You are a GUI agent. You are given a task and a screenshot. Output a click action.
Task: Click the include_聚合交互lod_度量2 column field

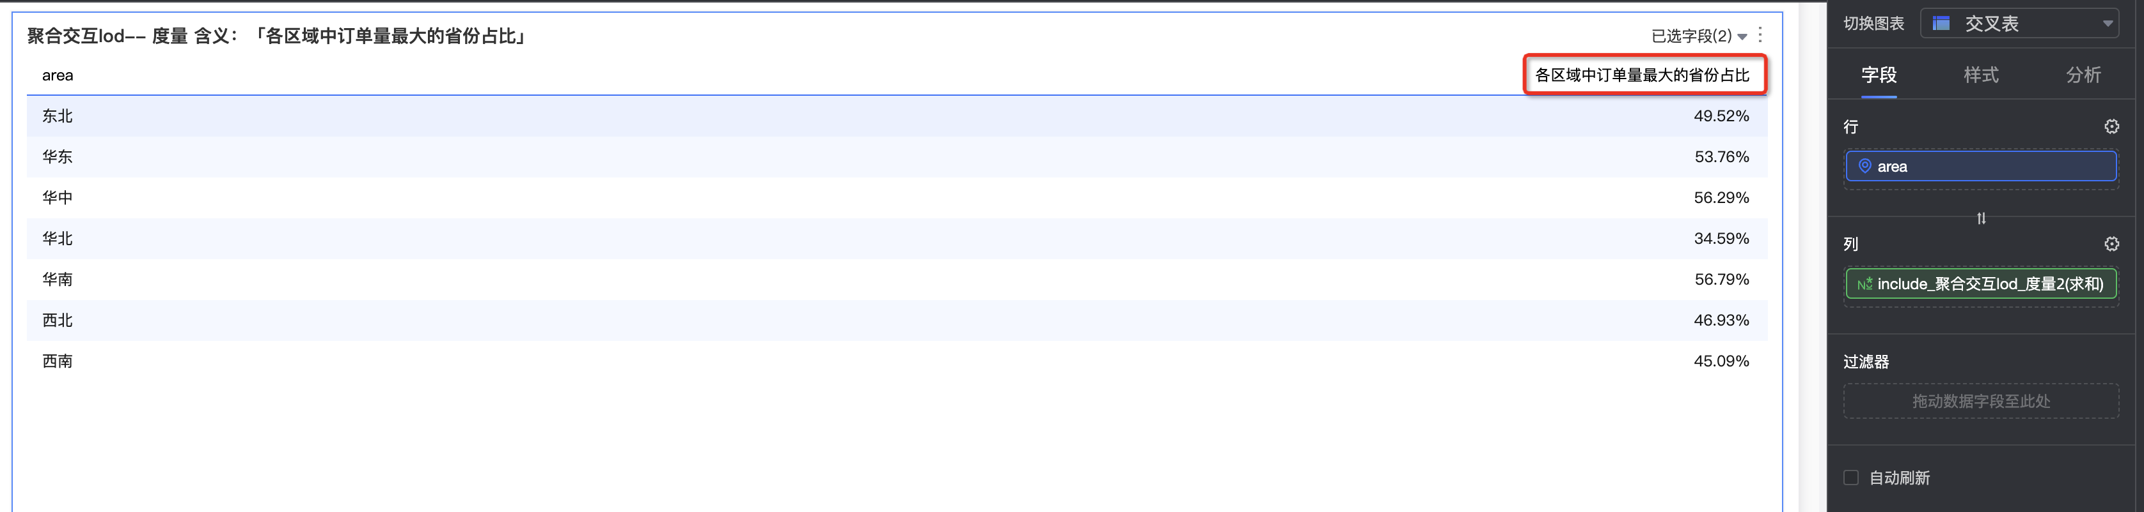tap(1981, 284)
